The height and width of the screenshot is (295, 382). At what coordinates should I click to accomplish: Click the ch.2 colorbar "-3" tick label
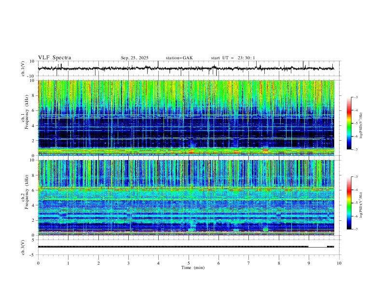point(356,177)
